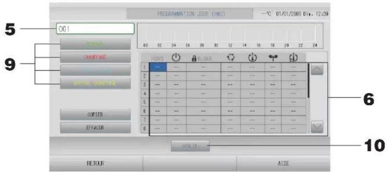Select the first temperature cell in row 5
The image size is (387, 172).
tap(253, 102)
